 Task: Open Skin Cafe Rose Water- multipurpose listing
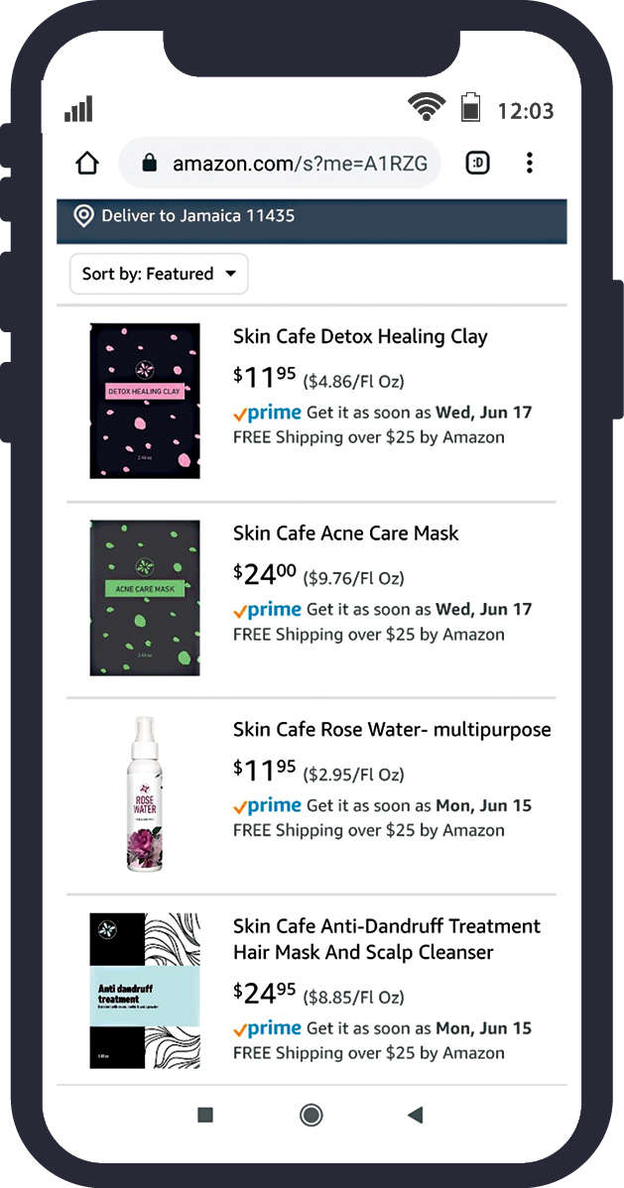click(x=392, y=729)
